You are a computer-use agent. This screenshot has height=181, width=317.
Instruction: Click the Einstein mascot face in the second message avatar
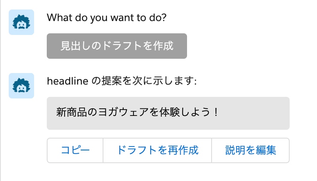point(21,86)
